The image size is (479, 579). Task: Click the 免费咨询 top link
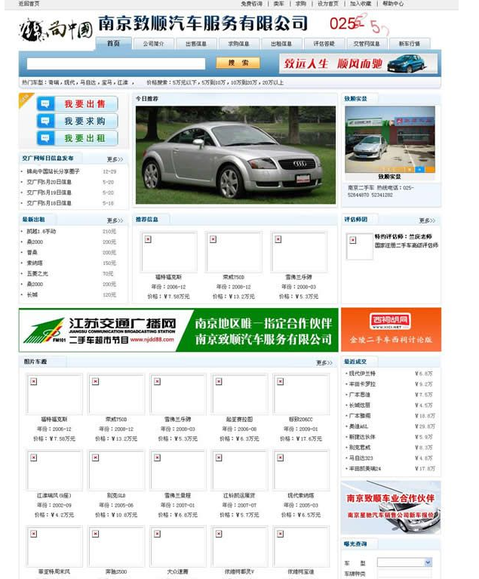click(251, 4)
